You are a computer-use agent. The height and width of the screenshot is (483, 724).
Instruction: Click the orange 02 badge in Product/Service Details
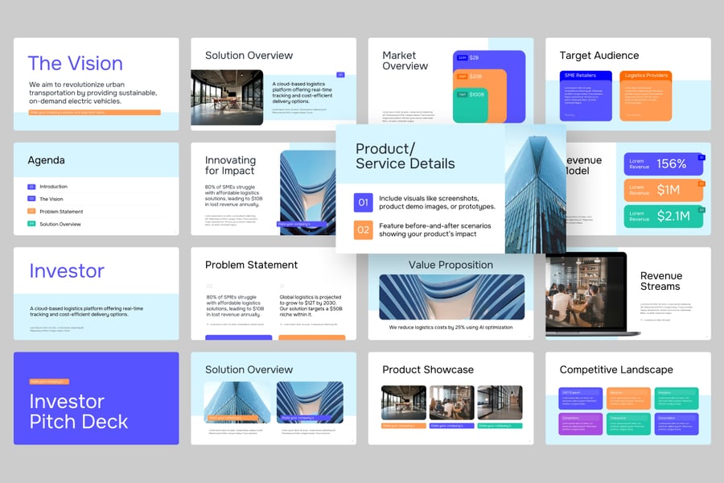[x=363, y=230]
